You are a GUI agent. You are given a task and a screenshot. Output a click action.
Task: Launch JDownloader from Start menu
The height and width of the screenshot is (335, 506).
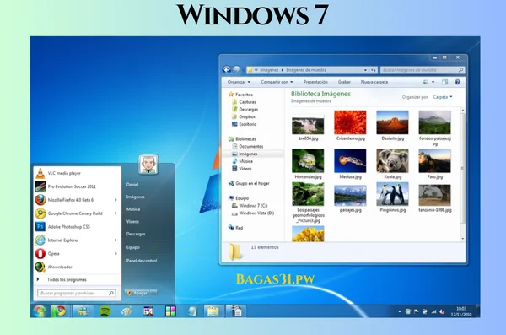point(77,267)
